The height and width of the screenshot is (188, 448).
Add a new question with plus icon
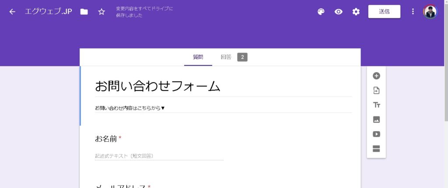376,76
